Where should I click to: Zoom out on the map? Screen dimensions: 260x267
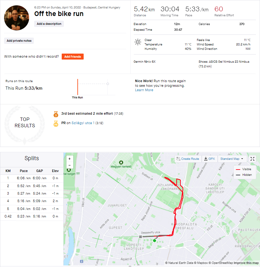69,165
